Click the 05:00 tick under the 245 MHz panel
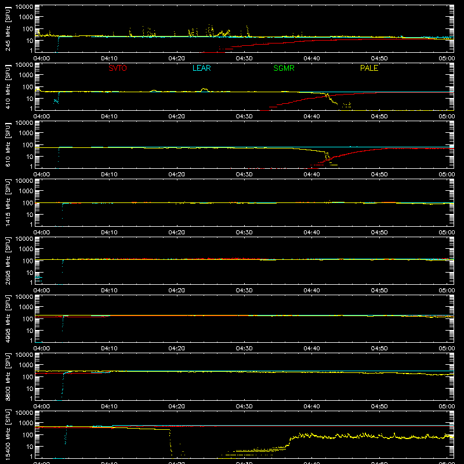This screenshot has height=464, width=464. tap(447, 59)
